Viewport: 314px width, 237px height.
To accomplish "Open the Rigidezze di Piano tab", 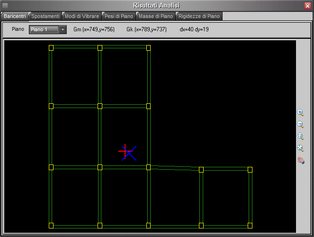I will (199, 16).
